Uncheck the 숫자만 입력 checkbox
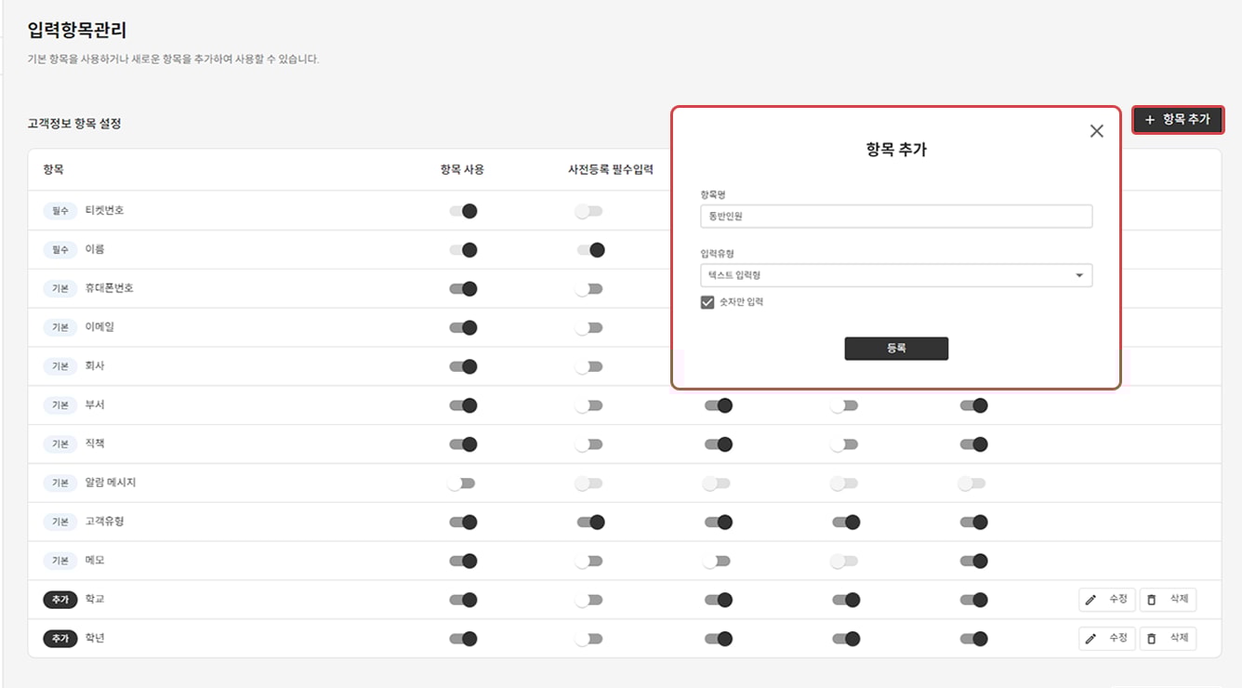 [x=707, y=302]
